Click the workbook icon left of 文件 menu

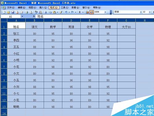point(4,7)
